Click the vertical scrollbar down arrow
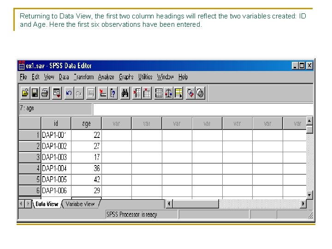 (309, 195)
